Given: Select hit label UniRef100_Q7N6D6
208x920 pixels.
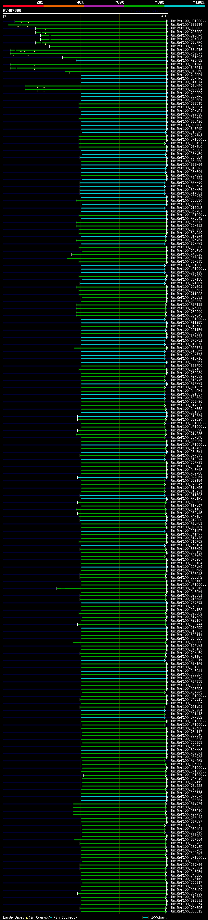Looking at the screenshot, I should 187,908.
